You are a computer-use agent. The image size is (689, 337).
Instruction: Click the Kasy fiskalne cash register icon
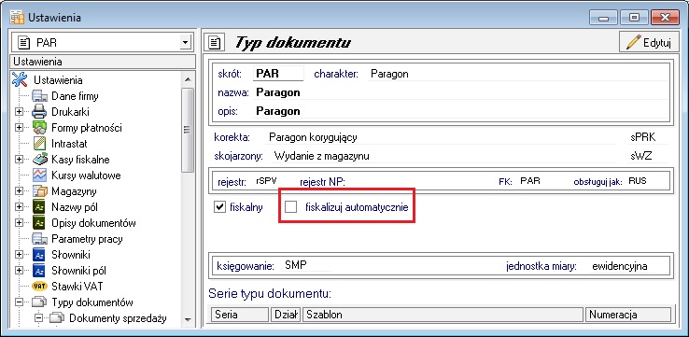pyautogui.click(x=39, y=160)
